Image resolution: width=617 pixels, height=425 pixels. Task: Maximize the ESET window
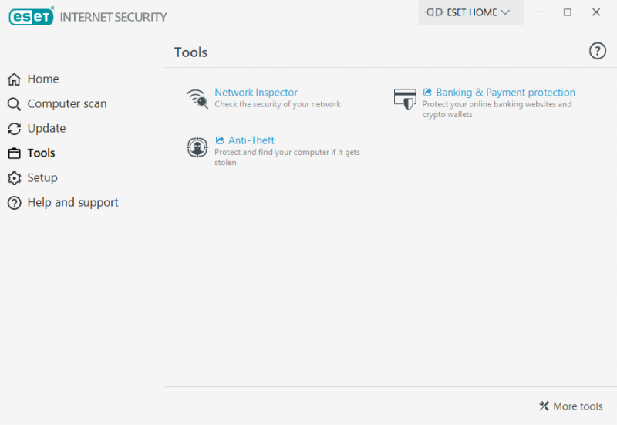(x=568, y=12)
